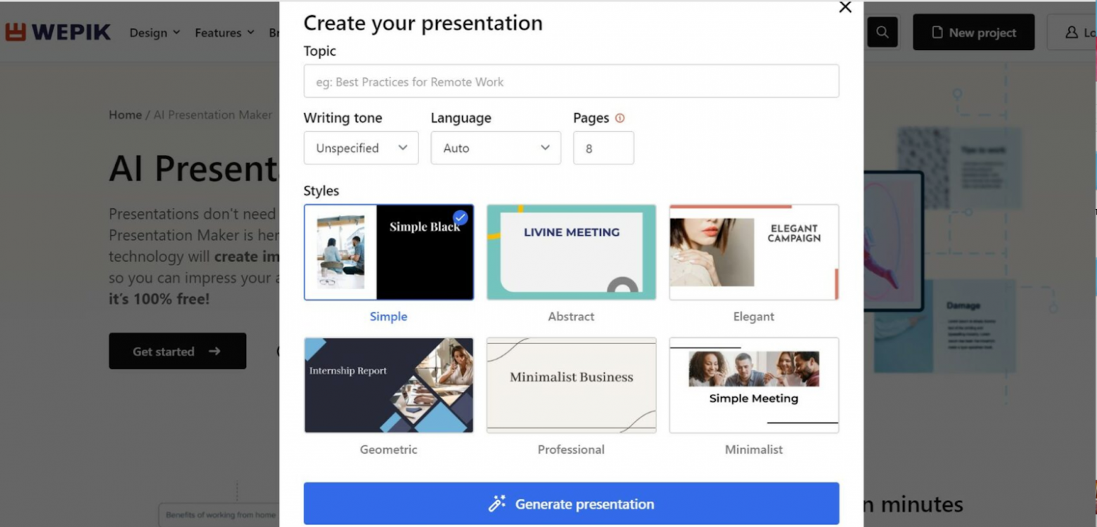The width and height of the screenshot is (1097, 527).
Task: Click into the Topic text field
Action: [571, 82]
